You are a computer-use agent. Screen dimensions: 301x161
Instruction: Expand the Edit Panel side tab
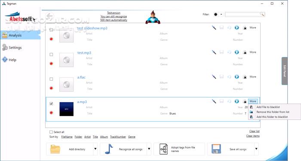click(285, 71)
